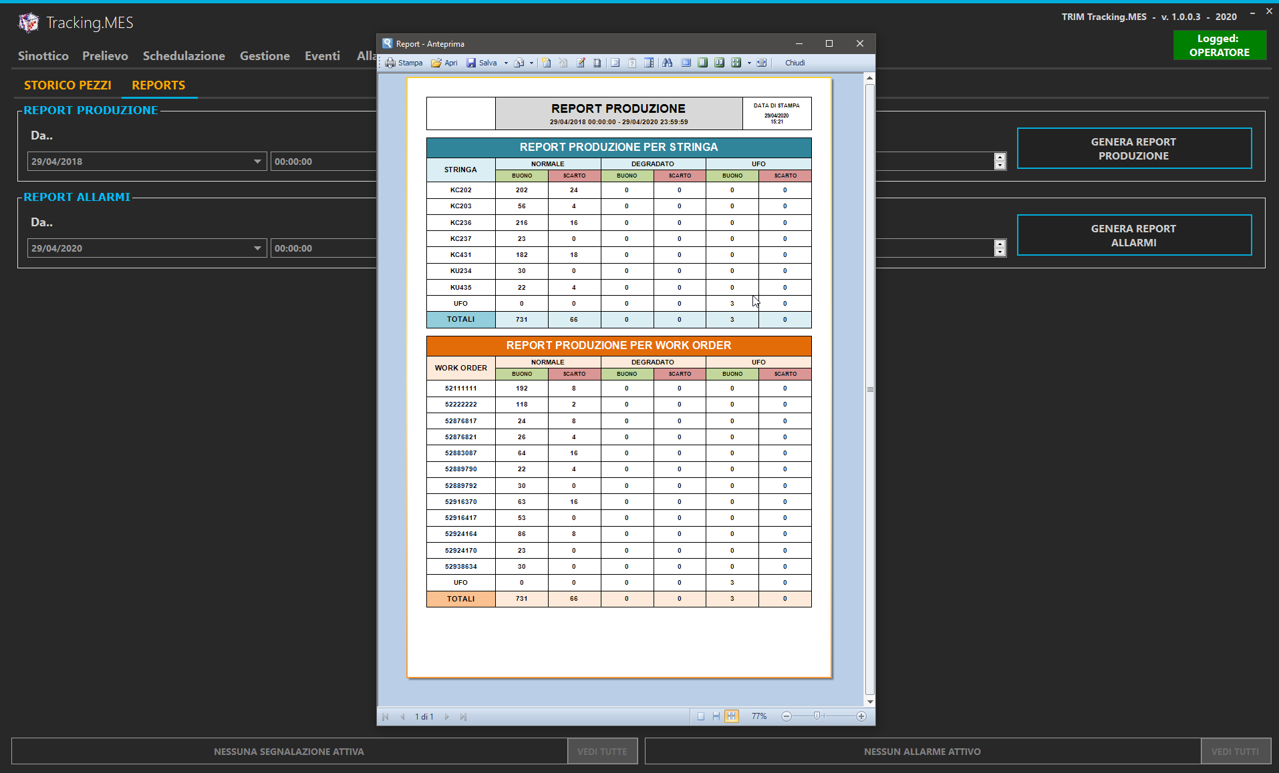This screenshot has height=773, width=1279.
Task: Click the 1 di 1 page indicator
Action: [x=424, y=717]
